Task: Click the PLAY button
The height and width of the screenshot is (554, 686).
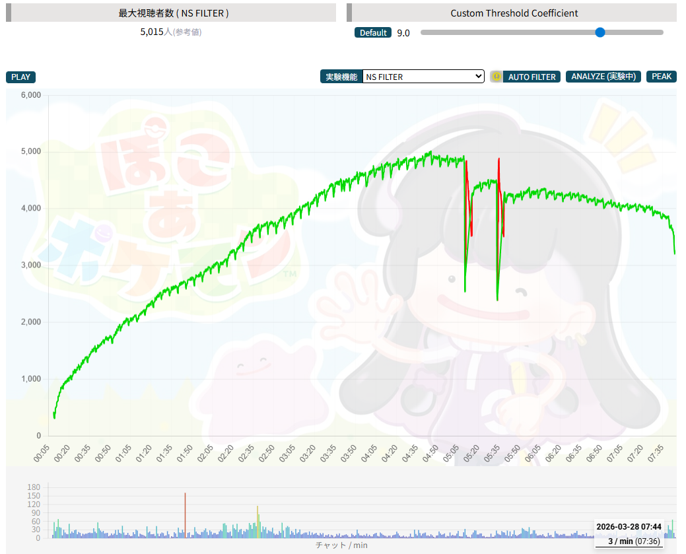Action: (x=20, y=77)
